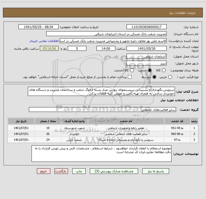Click the announcement date field 1401/05/25 - 08:34
The width and height of the screenshot is (206, 199).
39,27
